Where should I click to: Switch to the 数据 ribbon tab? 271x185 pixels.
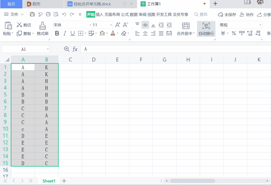134,14
